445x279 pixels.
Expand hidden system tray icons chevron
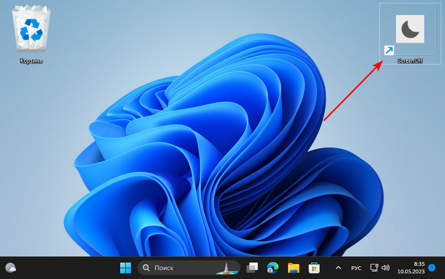(x=338, y=268)
